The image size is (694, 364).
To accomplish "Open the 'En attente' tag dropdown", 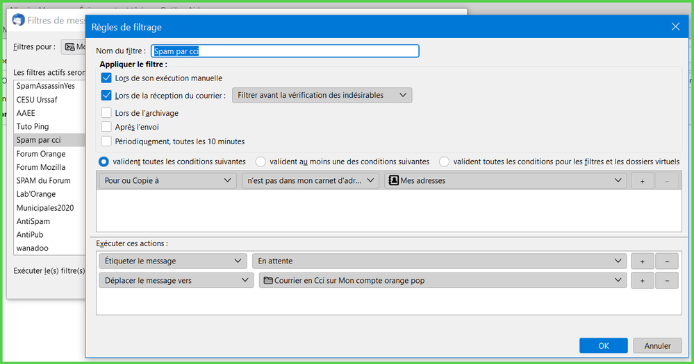I will click(439, 261).
